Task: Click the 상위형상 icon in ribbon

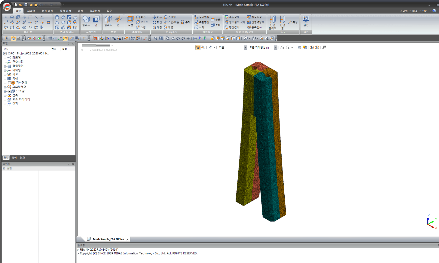Action: click(x=202, y=17)
